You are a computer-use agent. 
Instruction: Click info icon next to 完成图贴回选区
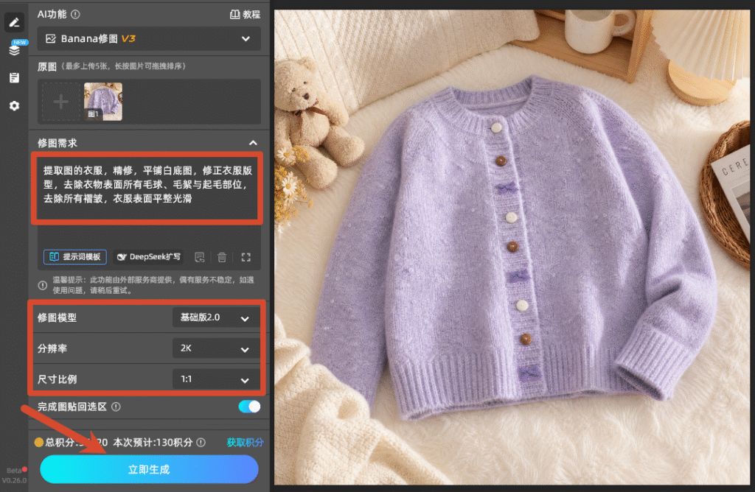point(116,407)
